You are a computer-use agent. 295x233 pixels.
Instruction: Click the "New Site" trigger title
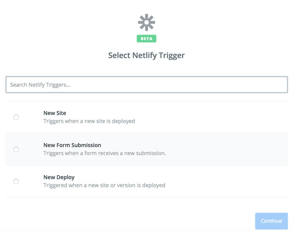55,113
